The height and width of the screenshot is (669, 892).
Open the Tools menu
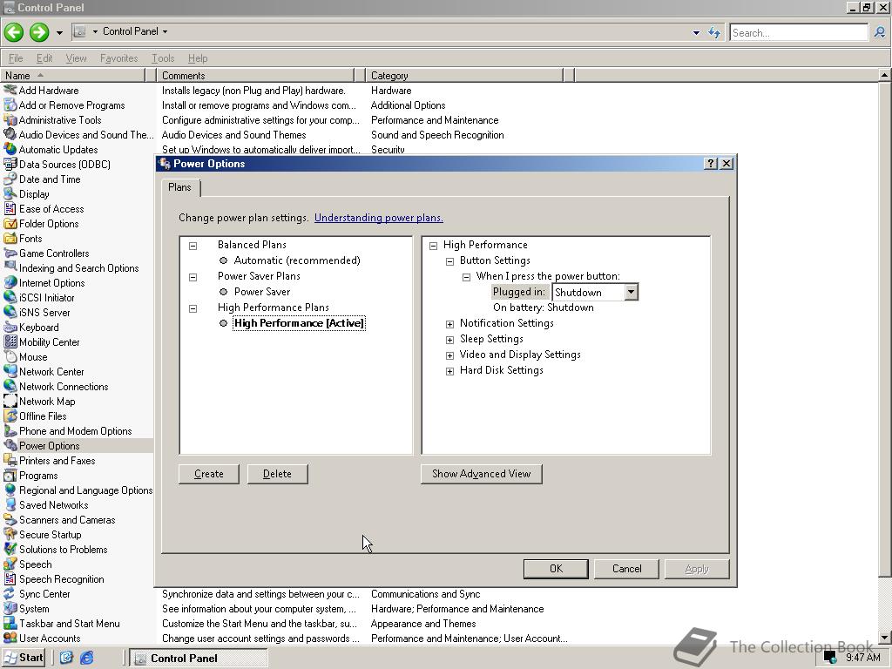tap(163, 58)
